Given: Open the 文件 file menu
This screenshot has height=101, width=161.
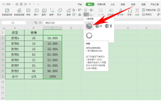Looking at the screenshot, I should (8, 4).
